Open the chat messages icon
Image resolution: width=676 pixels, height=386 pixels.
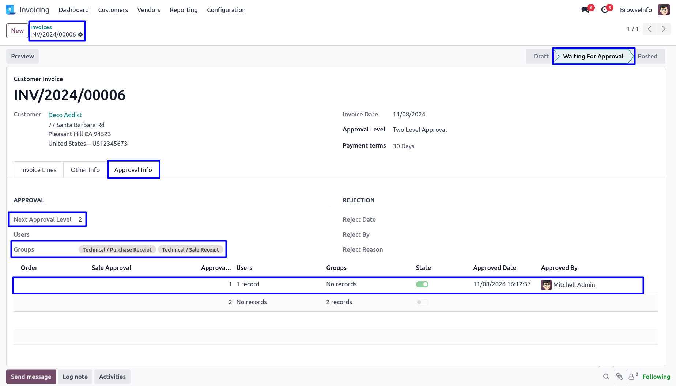(x=585, y=10)
